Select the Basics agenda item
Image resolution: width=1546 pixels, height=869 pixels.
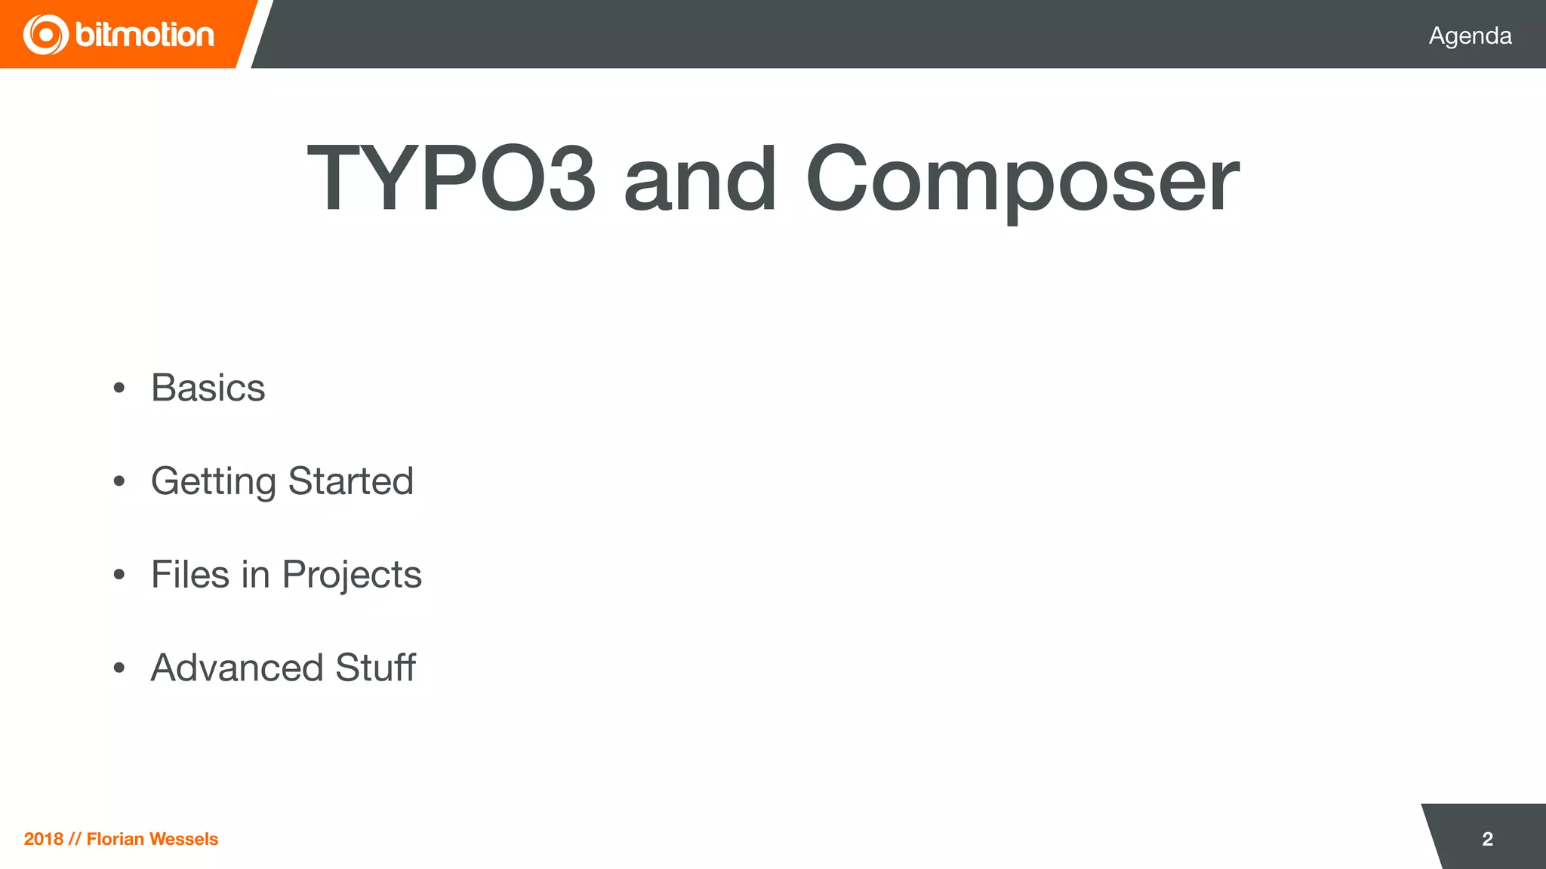[208, 388]
